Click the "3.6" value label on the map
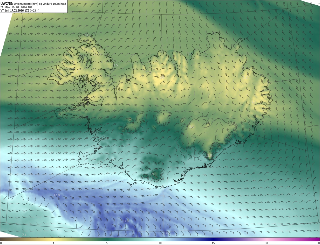This screenshot has width=320, height=245. pos(87,35)
